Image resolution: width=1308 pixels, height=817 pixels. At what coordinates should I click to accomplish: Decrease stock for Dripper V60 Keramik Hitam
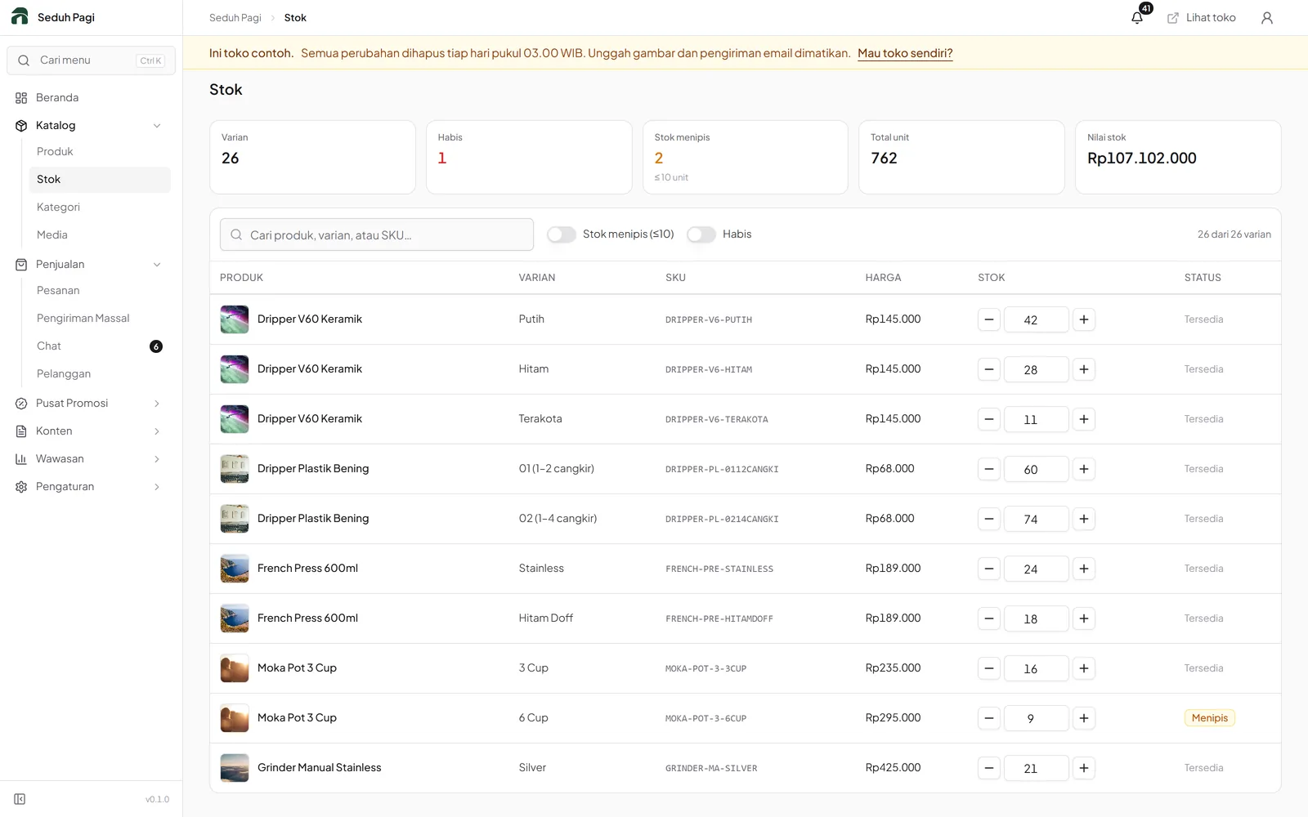point(989,369)
